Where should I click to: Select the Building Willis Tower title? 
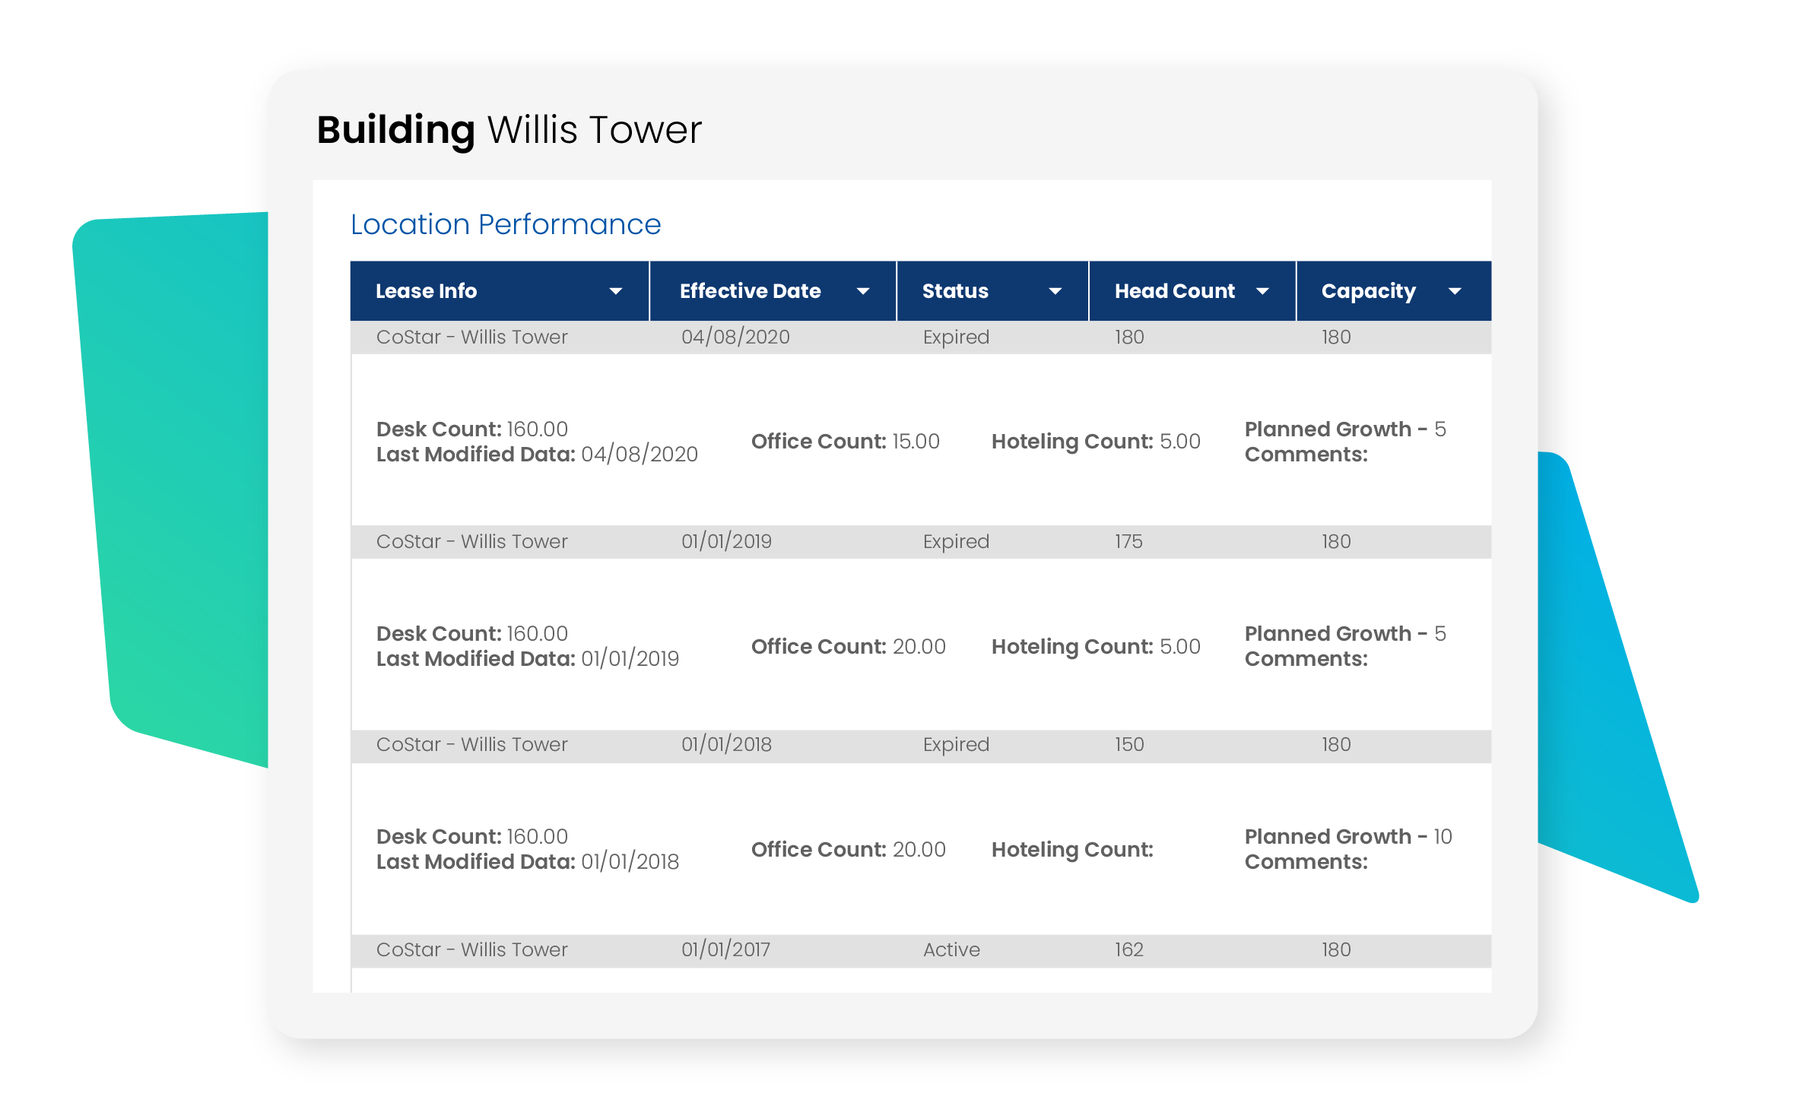(509, 129)
